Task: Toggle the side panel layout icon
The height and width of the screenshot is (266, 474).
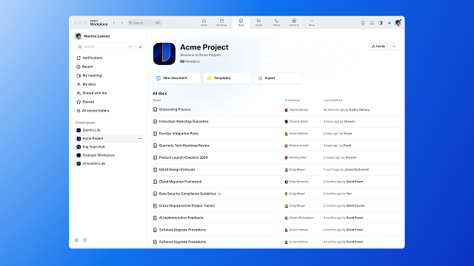Action: click(381, 23)
